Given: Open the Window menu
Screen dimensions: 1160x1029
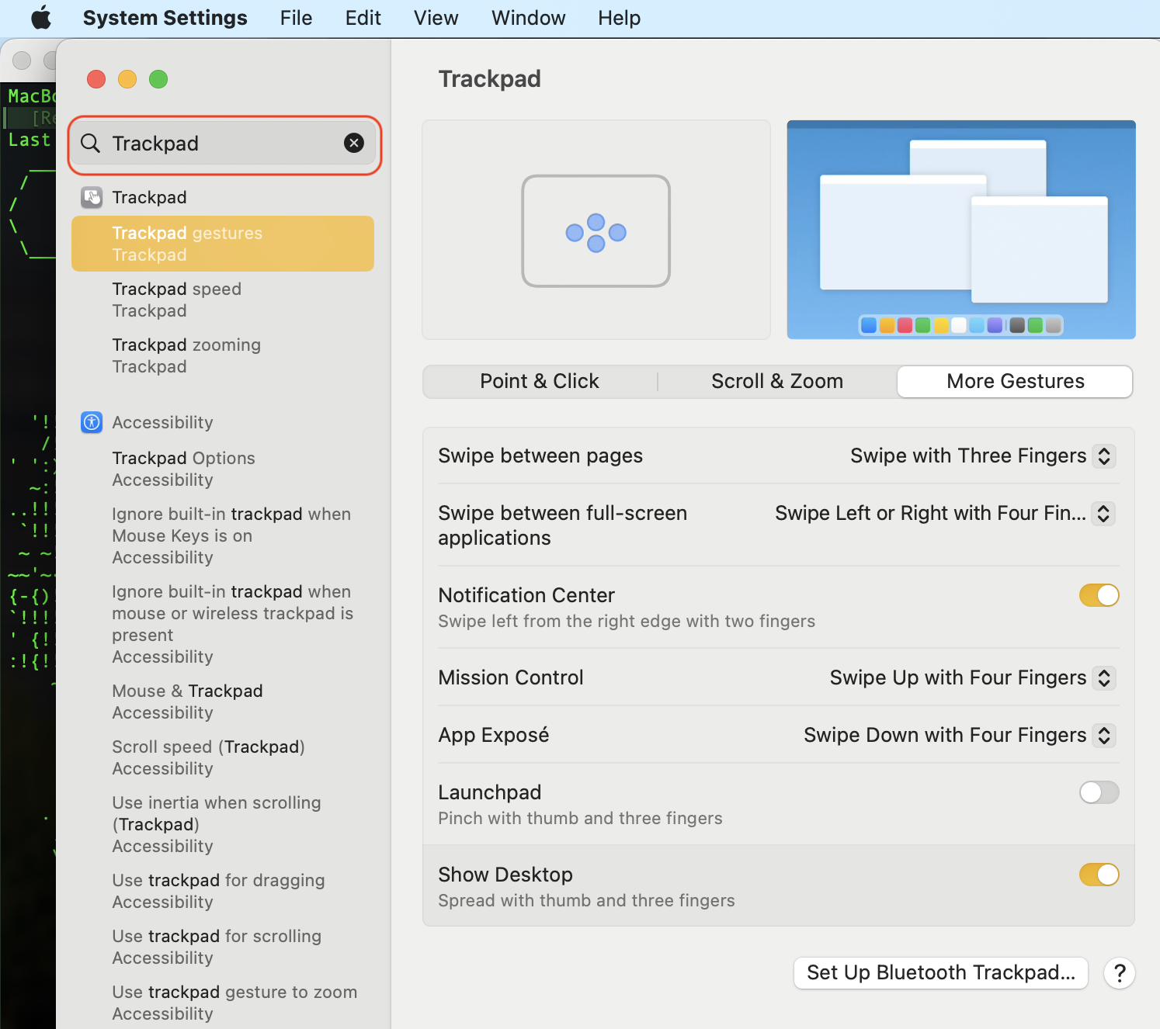Looking at the screenshot, I should (529, 18).
